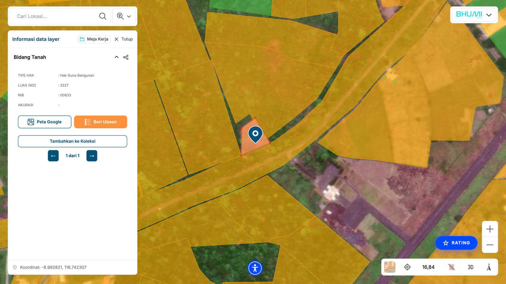
Task: Click the 1 dari 1 page indicator
Action: click(x=72, y=156)
